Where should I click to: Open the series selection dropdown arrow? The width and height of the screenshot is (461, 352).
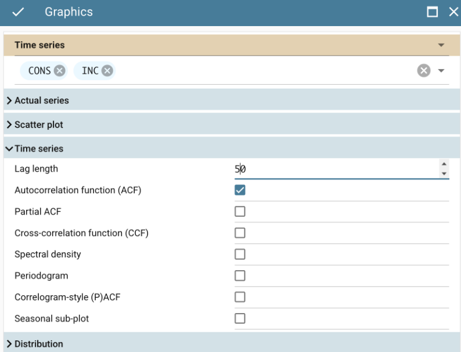click(441, 71)
